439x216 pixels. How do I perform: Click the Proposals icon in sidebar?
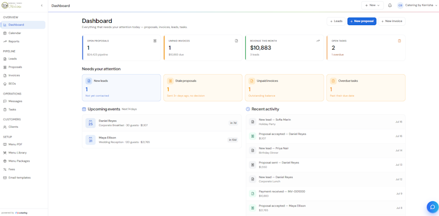point(5,67)
